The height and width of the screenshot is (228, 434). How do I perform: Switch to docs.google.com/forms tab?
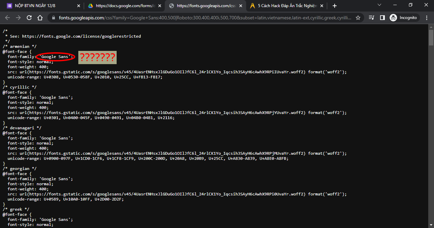(124, 6)
